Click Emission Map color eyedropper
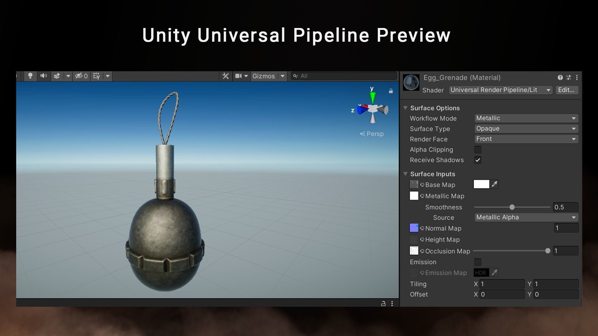The height and width of the screenshot is (336, 598). point(494,273)
